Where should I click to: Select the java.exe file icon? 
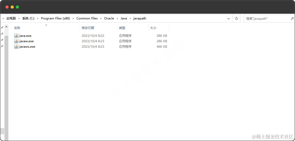tap(16, 36)
